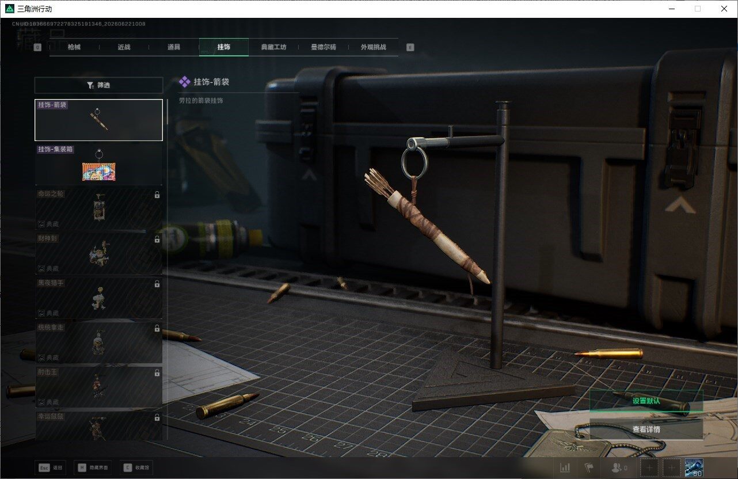Click the lock icon on 命运之轮

157,195
